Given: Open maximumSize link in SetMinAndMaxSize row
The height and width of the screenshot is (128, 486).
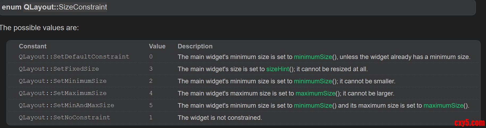Looking at the screenshot, I should (443, 106).
